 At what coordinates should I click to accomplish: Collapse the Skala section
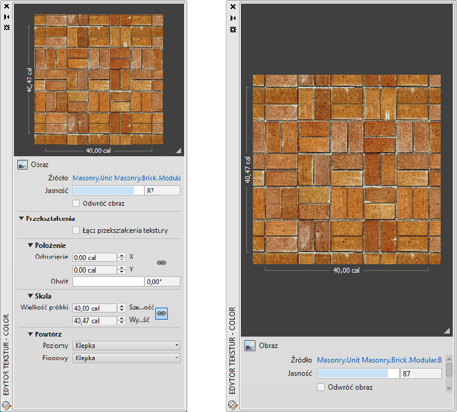[30, 296]
